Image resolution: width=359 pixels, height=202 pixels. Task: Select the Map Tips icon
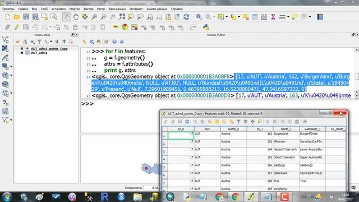[294, 17]
